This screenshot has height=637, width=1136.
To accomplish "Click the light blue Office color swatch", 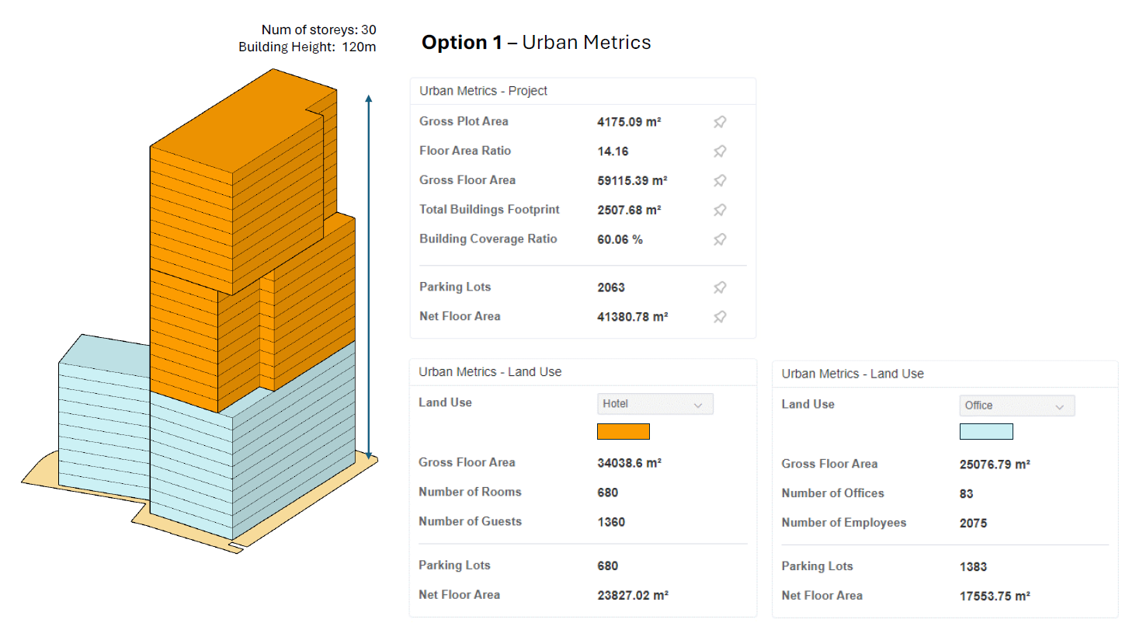I will point(986,431).
